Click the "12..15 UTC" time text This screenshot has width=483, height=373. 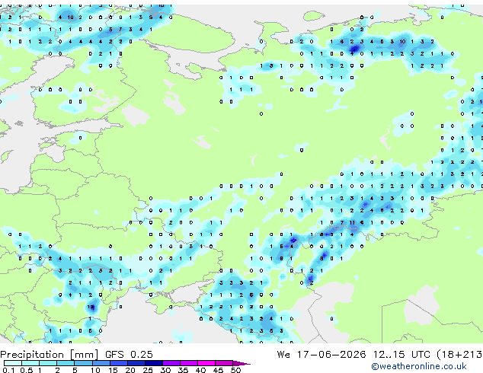tap(401, 355)
